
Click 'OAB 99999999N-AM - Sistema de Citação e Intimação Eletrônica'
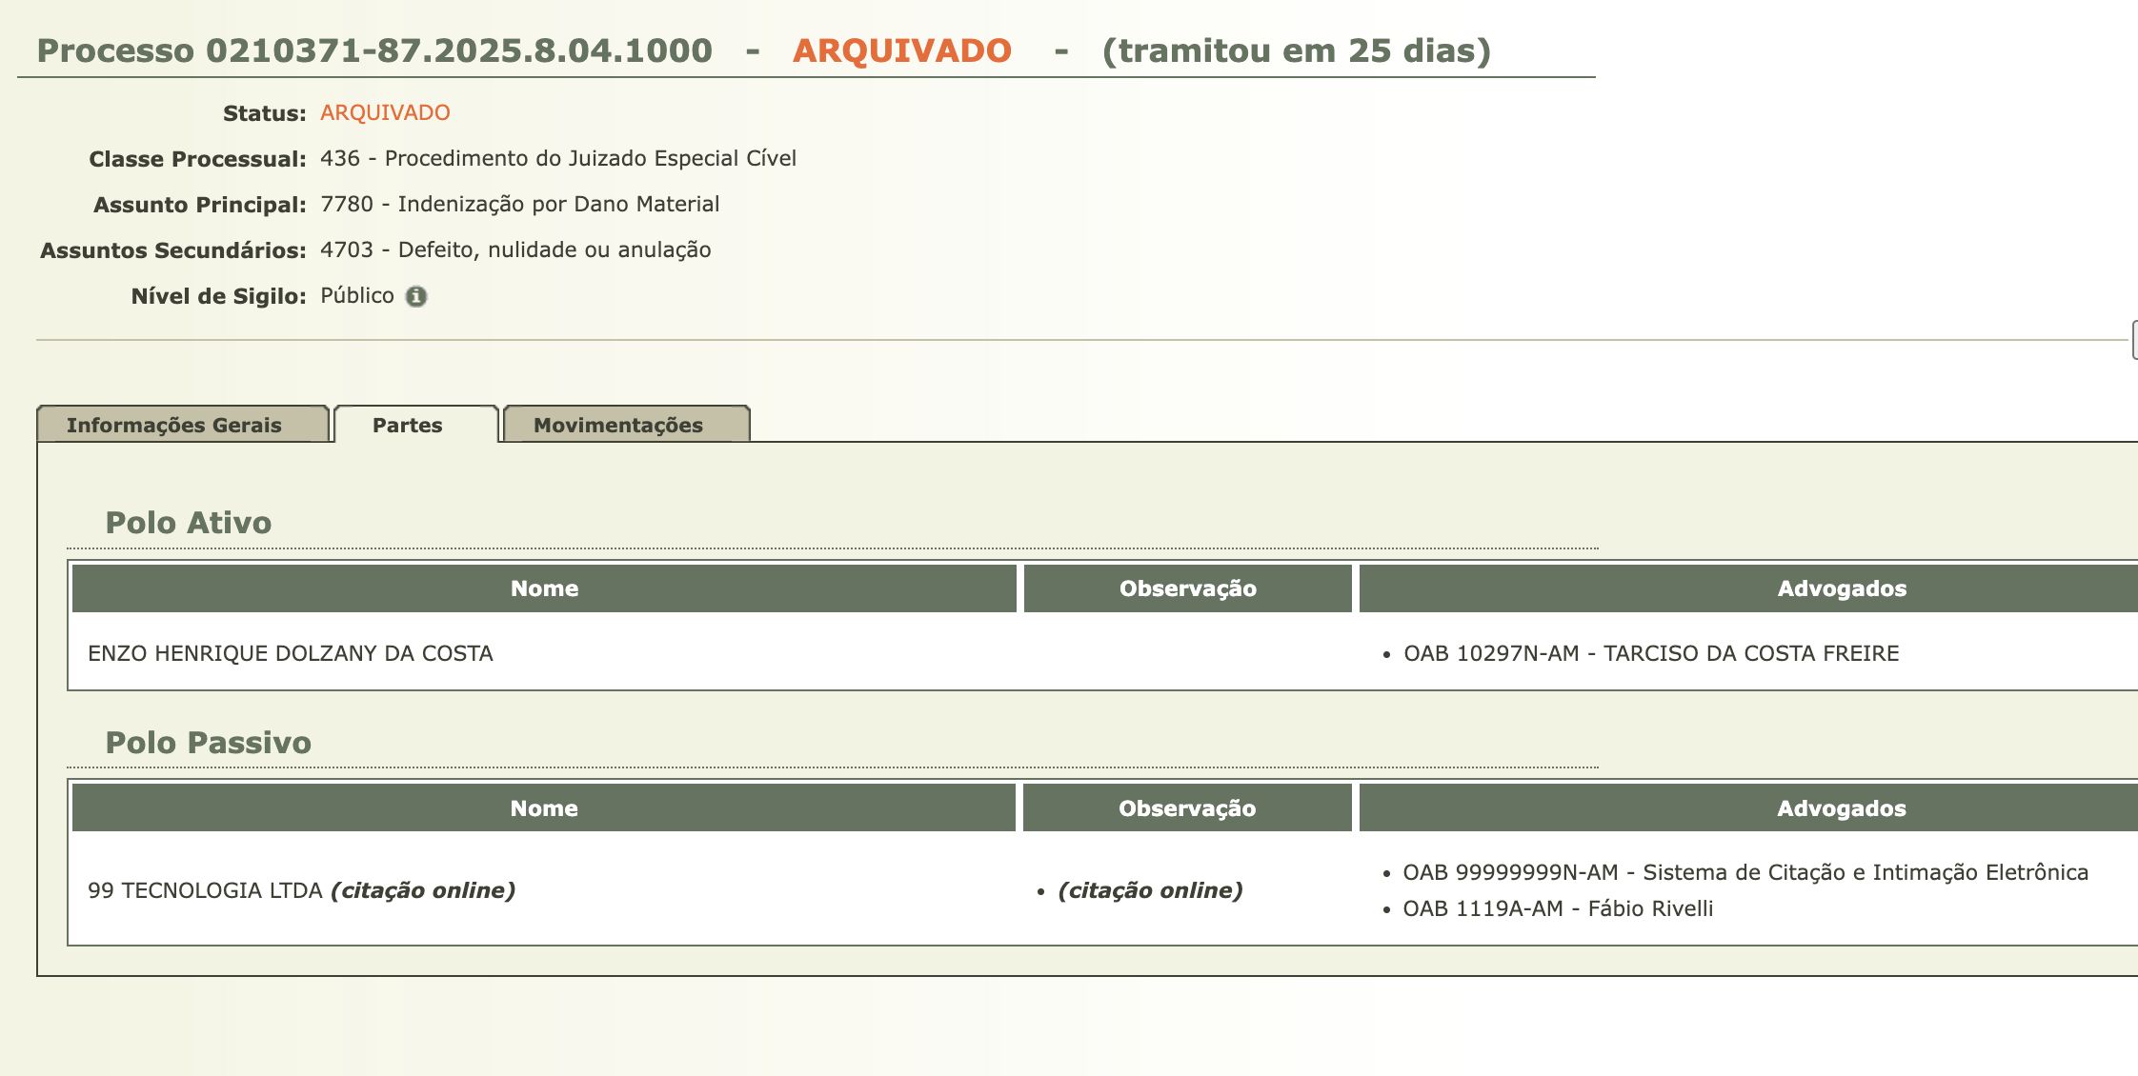tap(1745, 872)
